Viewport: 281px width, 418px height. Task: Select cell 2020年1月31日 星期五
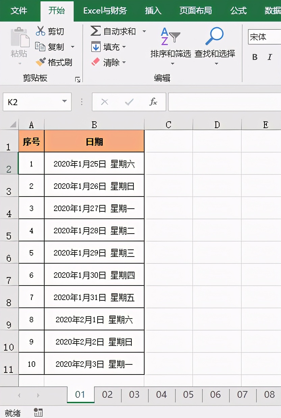coord(94,297)
